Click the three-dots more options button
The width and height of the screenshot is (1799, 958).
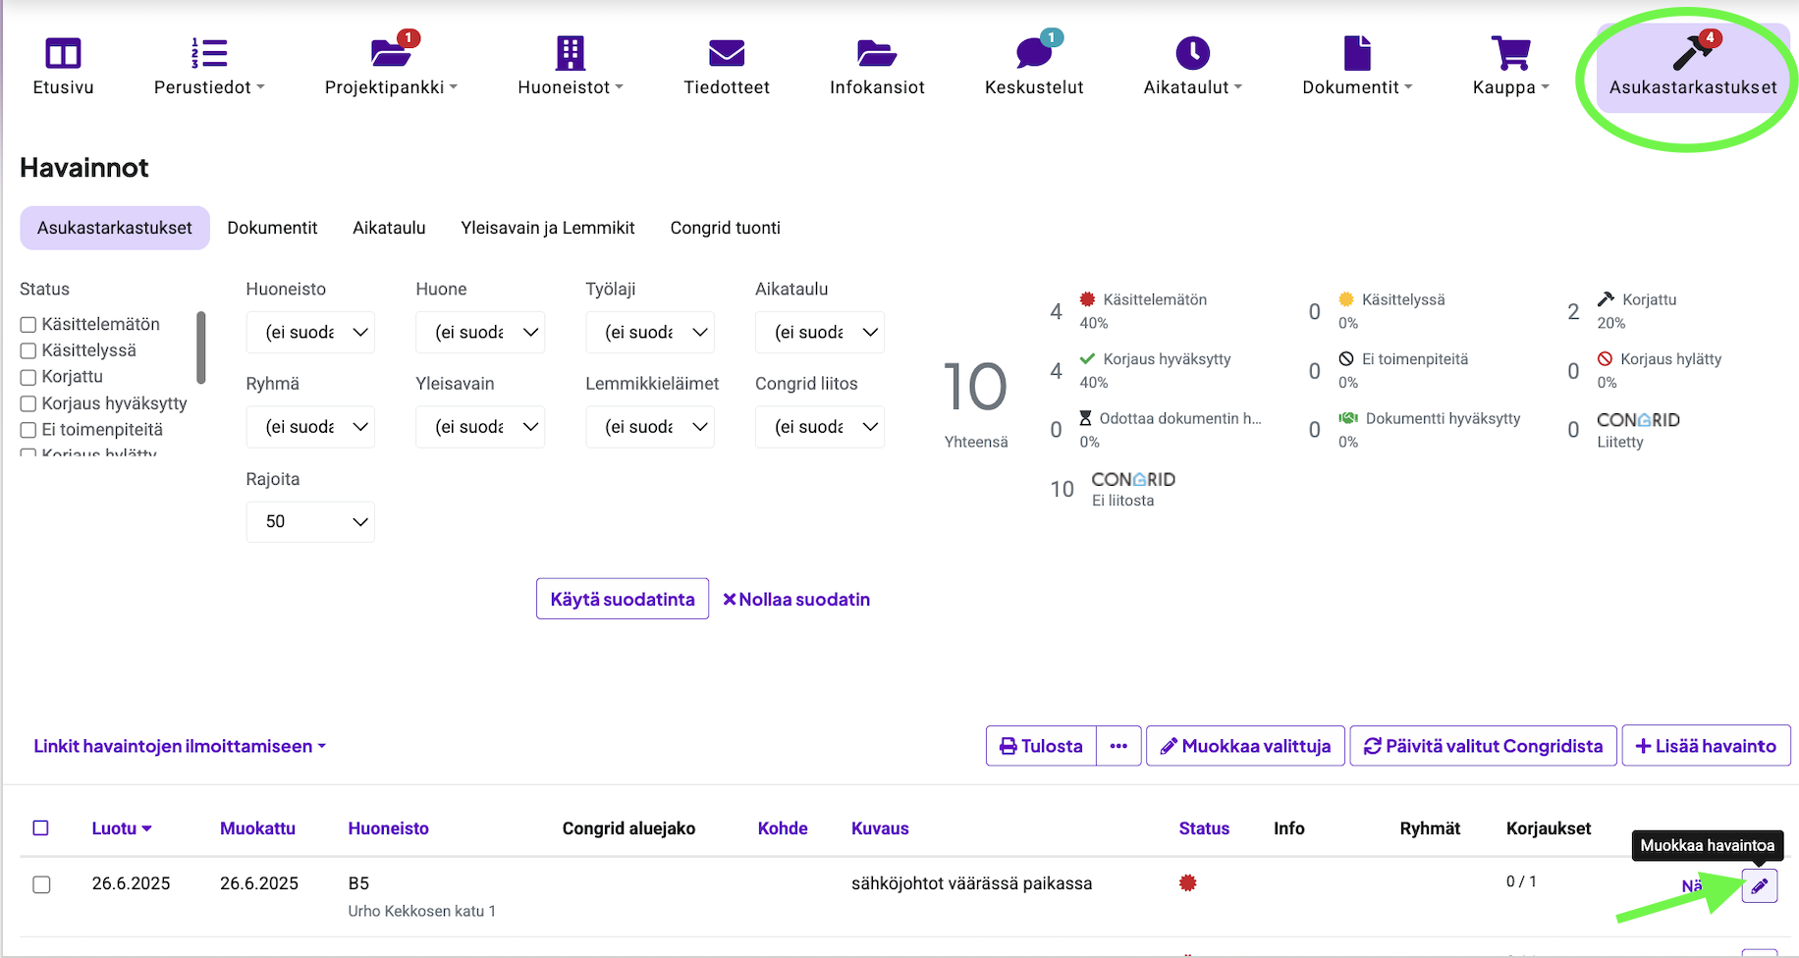tap(1118, 746)
